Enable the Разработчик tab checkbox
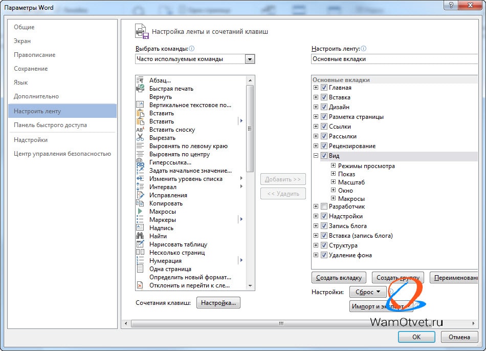486x351 pixels. 324,207
